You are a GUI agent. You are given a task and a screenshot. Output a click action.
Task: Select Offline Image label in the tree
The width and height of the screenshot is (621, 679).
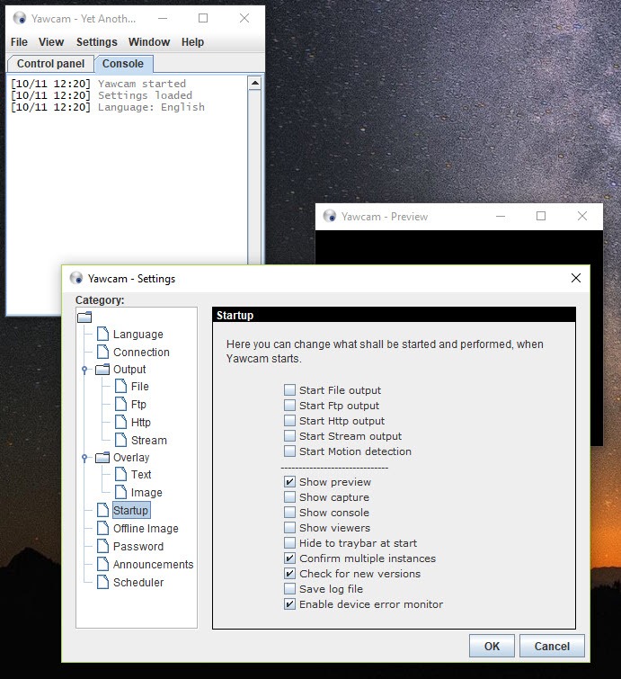pyautogui.click(x=146, y=528)
